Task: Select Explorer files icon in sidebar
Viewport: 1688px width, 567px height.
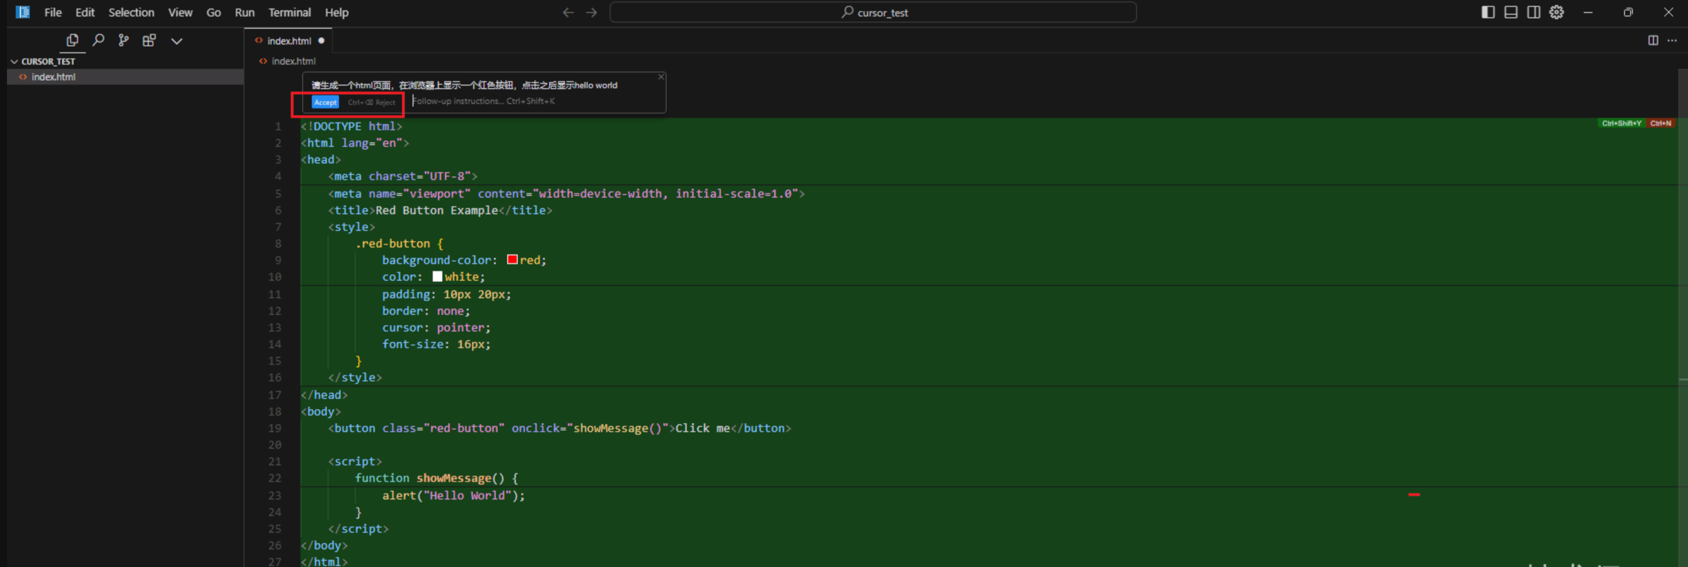Action: tap(72, 41)
